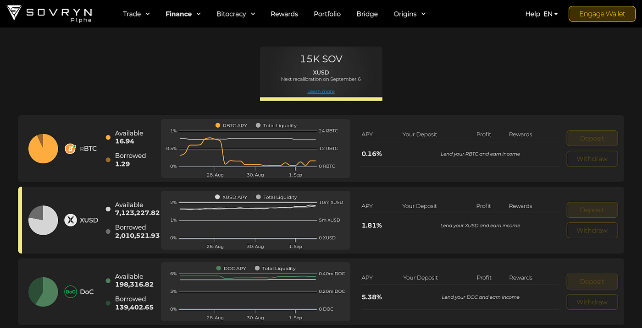Toggle the DOC APY legend series
Screen dimensions: 642x328
(231, 269)
